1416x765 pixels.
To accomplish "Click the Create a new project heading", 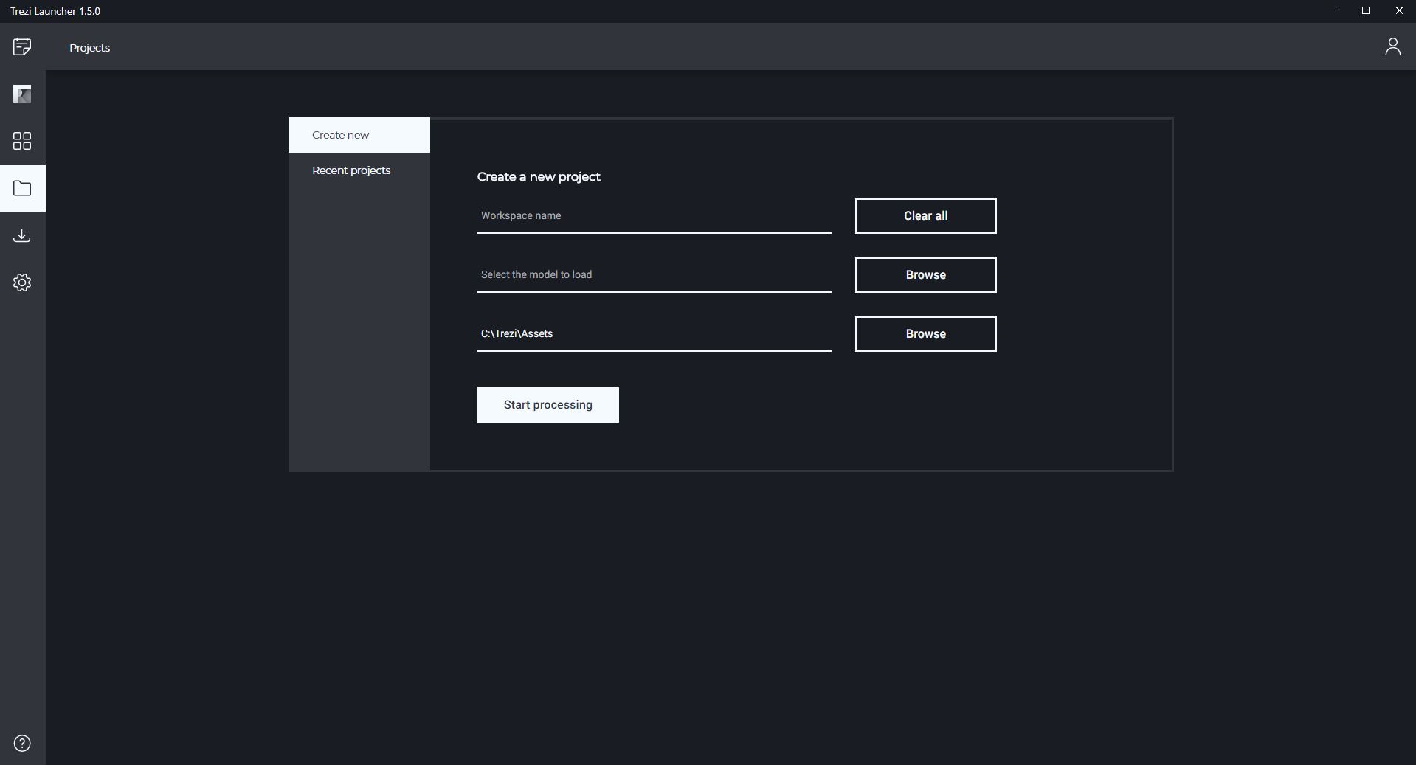I will [539, 177].
